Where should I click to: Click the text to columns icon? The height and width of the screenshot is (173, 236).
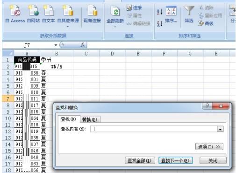[x=233, y=10]
